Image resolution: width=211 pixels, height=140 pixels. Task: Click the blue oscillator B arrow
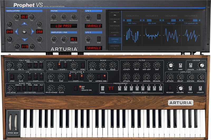point(24,24)
